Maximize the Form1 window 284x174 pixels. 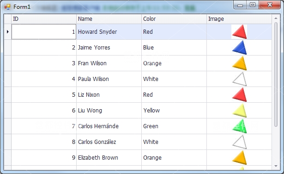[x=253, y=5]
